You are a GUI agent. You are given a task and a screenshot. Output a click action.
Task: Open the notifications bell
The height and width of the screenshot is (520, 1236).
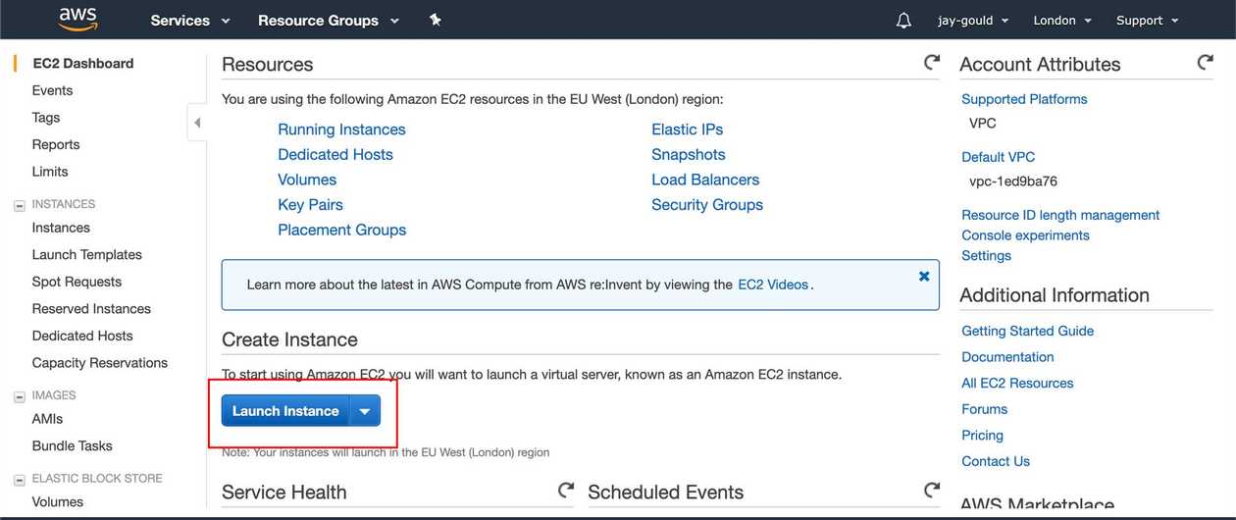coord(903,21)
